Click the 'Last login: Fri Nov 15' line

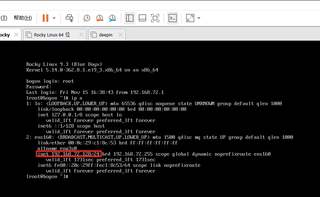coord(95,93)
